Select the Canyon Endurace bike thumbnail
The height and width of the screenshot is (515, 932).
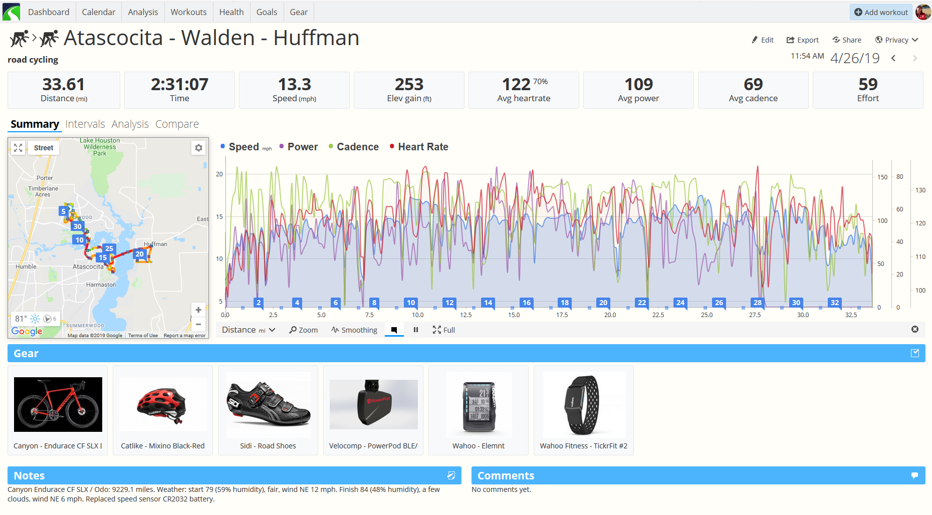(58, 405)
